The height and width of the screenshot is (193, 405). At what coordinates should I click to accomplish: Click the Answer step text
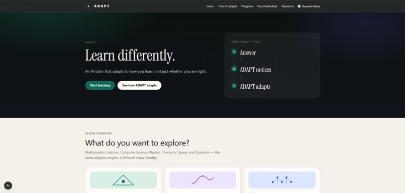coord(248,53)
